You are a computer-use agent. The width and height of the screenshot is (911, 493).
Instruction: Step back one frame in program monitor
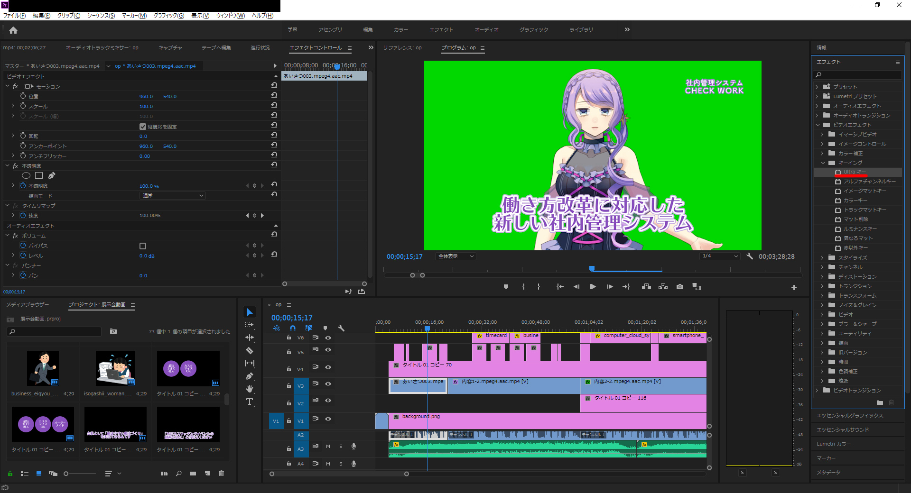click(576, 287)
